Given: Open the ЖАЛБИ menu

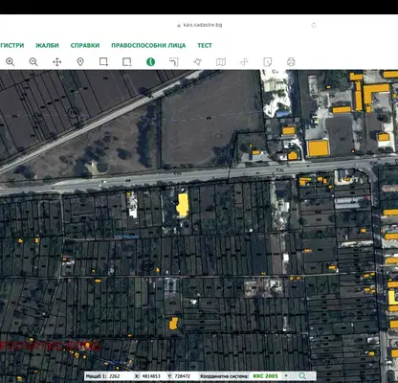Looking at the screenshot, I should tap(47, 45).
